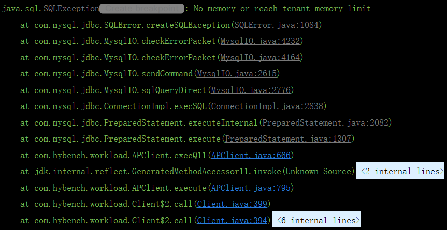Screen dimensions: 447x230
Task: Open the APClient.java:795 source link
Action: [x=251, y=188]
